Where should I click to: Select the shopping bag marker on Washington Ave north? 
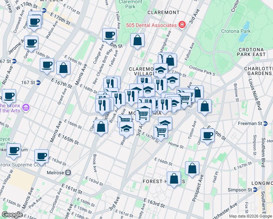(170, 61)
